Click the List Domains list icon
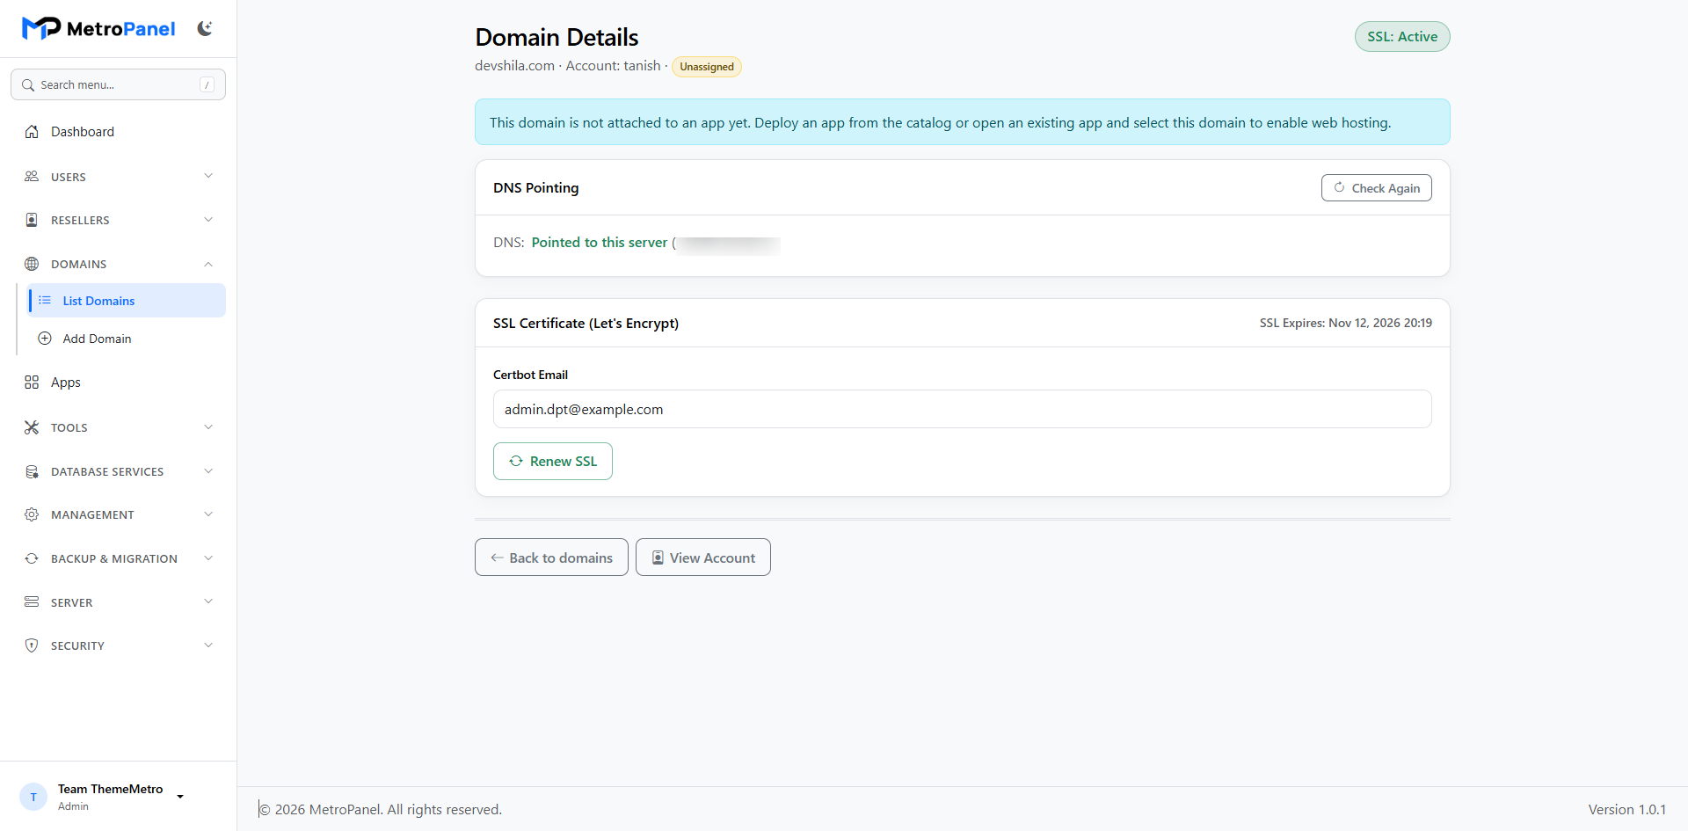The width and height of the screenshot is (1688, 831). (x=45, y=301)
